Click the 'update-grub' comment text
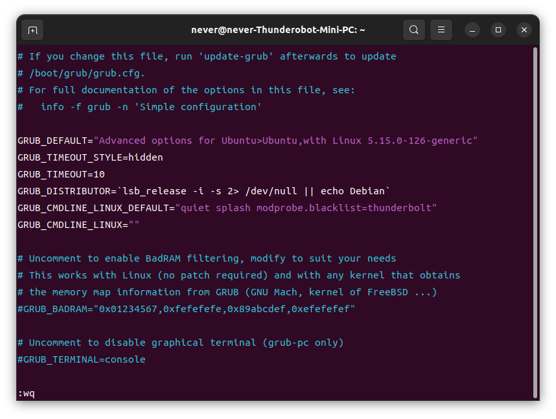Viewport: 556px width, 419px height. click(x=236, y=56)
